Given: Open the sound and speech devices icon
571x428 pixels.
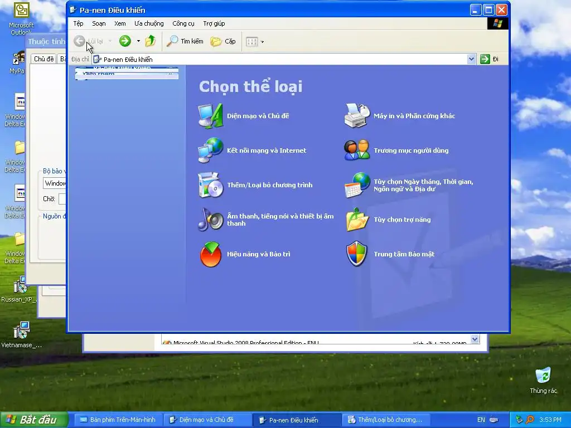Looking at the screenshot, I should point(210,220).
